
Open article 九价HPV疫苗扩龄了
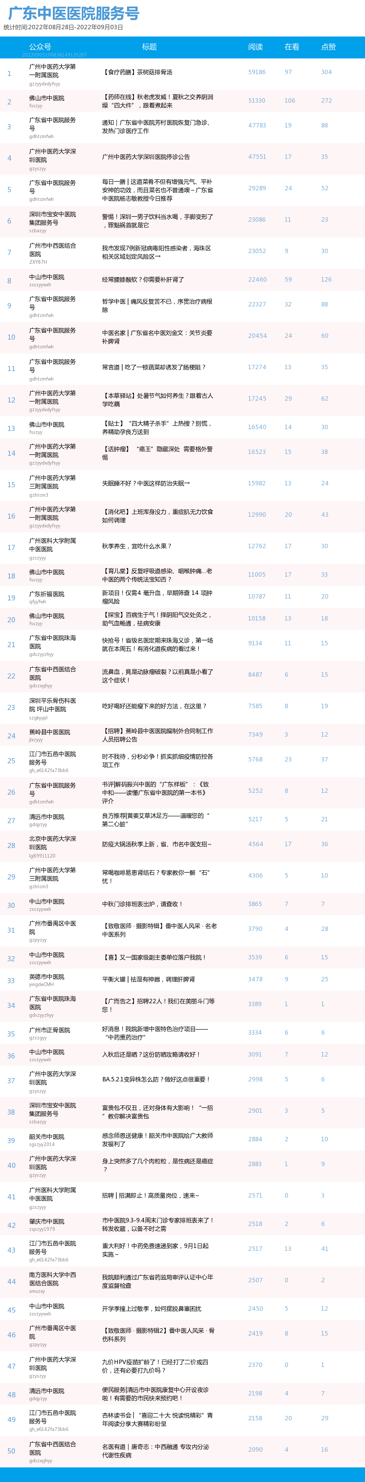point(155,1366)
